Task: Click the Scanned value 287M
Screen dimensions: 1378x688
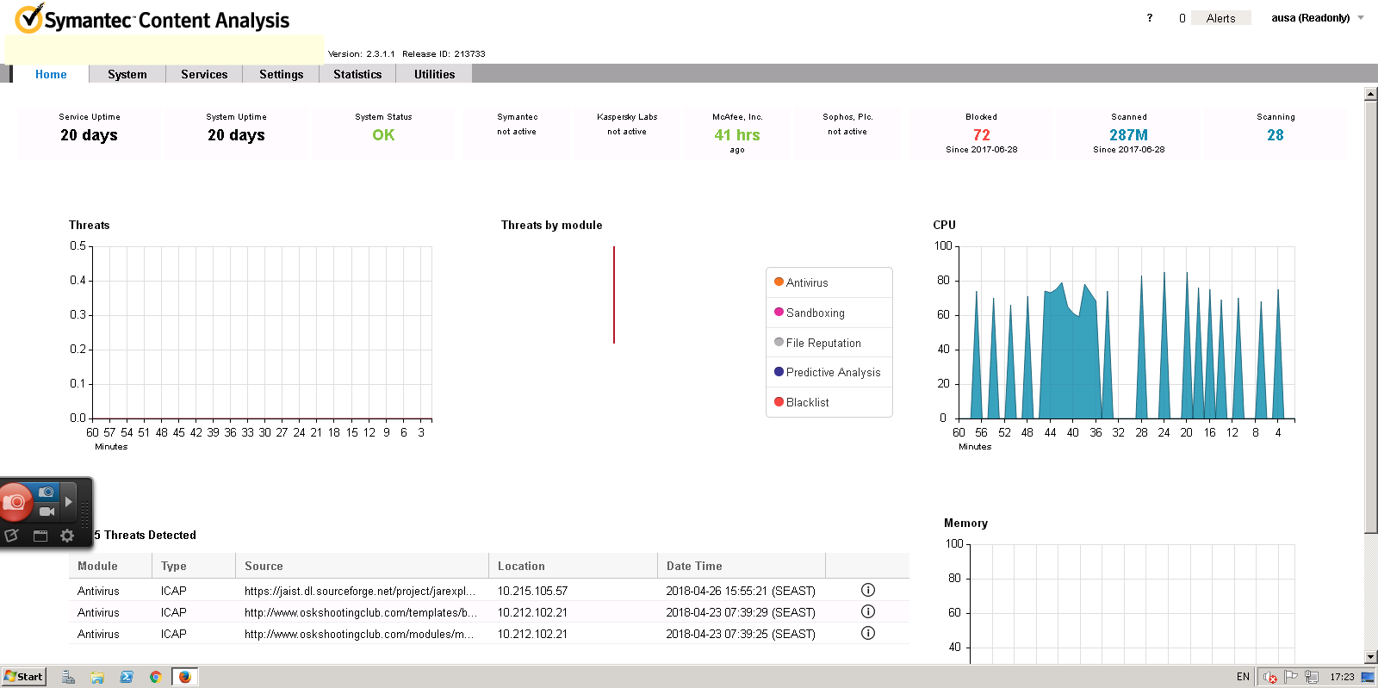Action: 1128,135
